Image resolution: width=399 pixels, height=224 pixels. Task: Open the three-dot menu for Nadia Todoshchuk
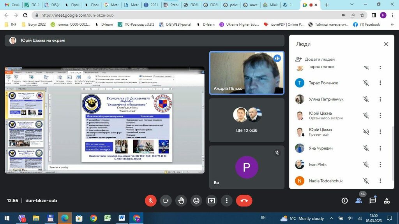380,181
